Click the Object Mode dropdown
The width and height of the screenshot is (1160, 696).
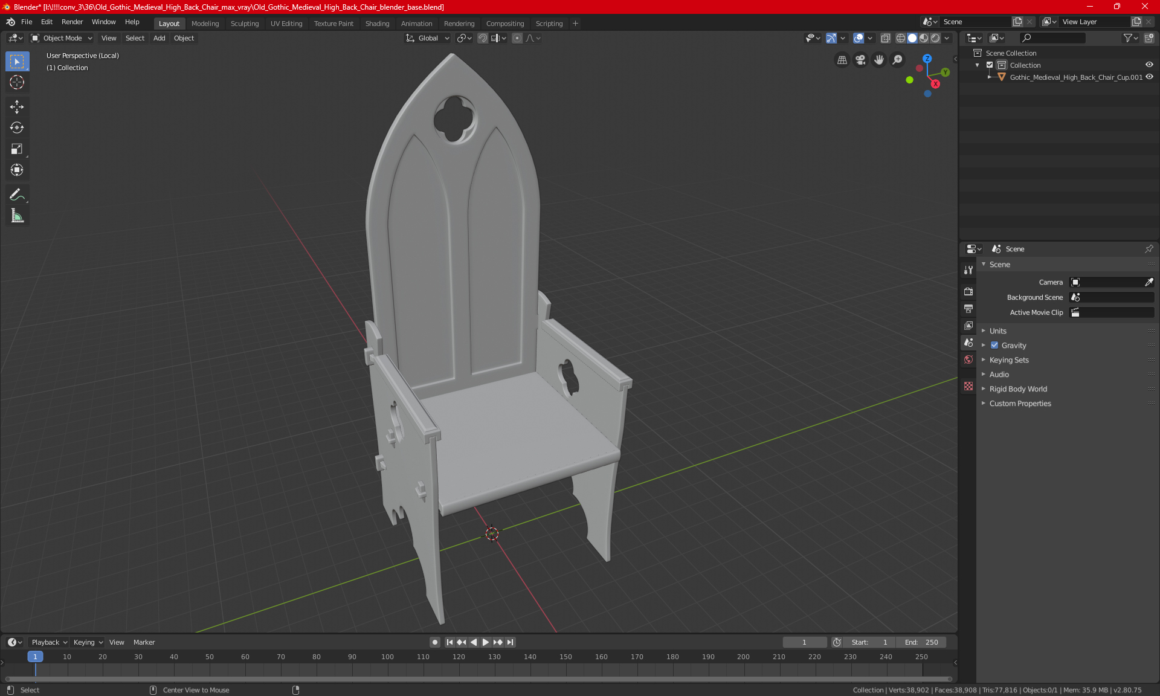tap(63, 37)
